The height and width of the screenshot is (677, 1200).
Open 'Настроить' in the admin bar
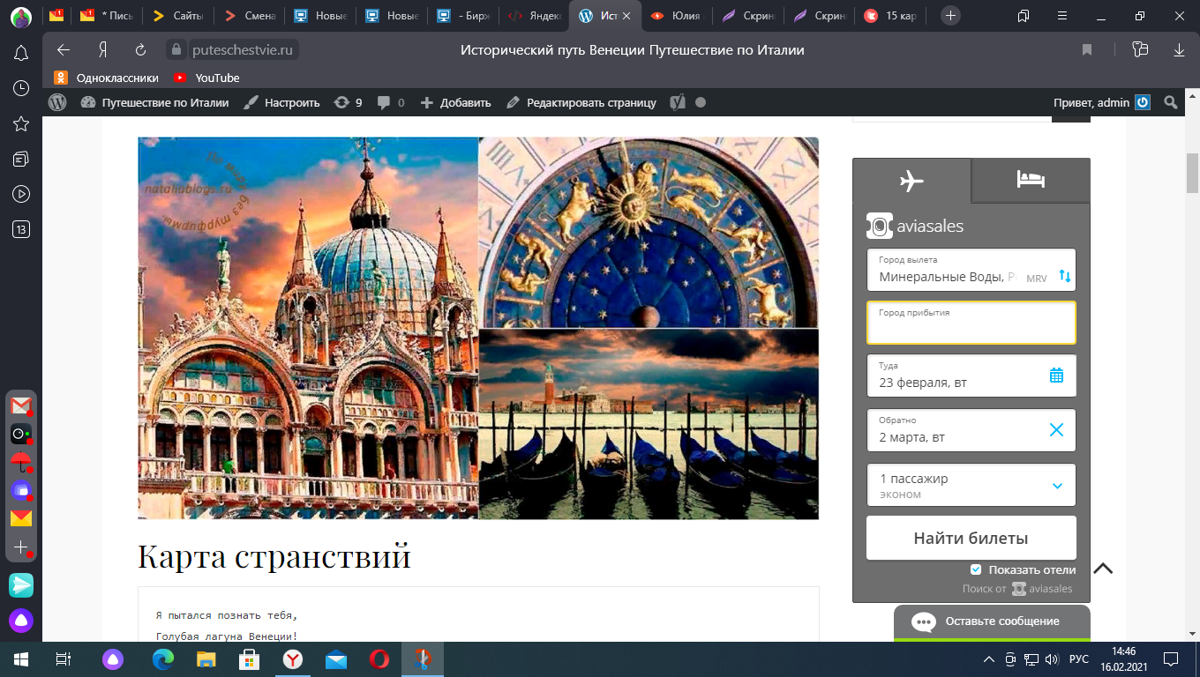pyautogui.click(x=282, y=102)
